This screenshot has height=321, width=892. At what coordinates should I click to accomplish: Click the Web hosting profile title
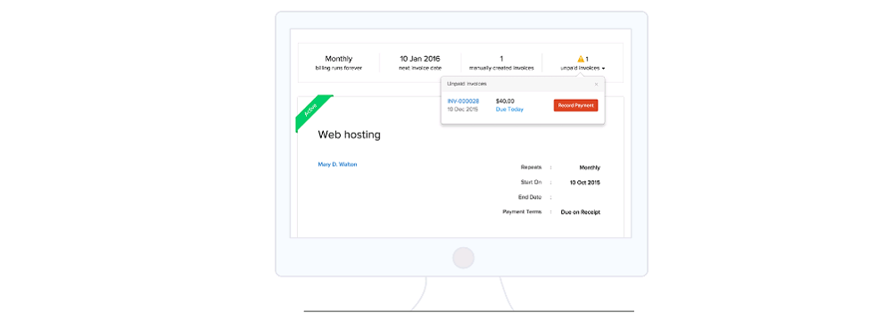pyautogui.click(x=350, y=135)
